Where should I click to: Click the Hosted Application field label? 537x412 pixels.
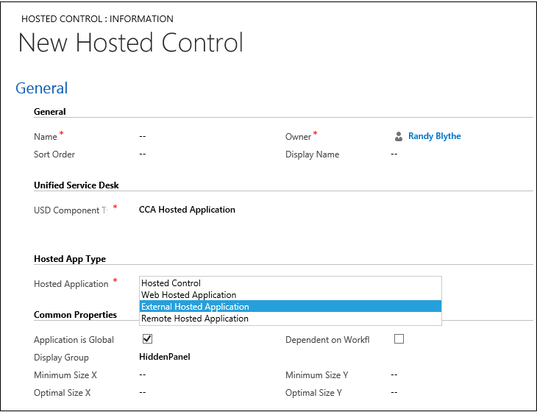[x=71, y=284]
